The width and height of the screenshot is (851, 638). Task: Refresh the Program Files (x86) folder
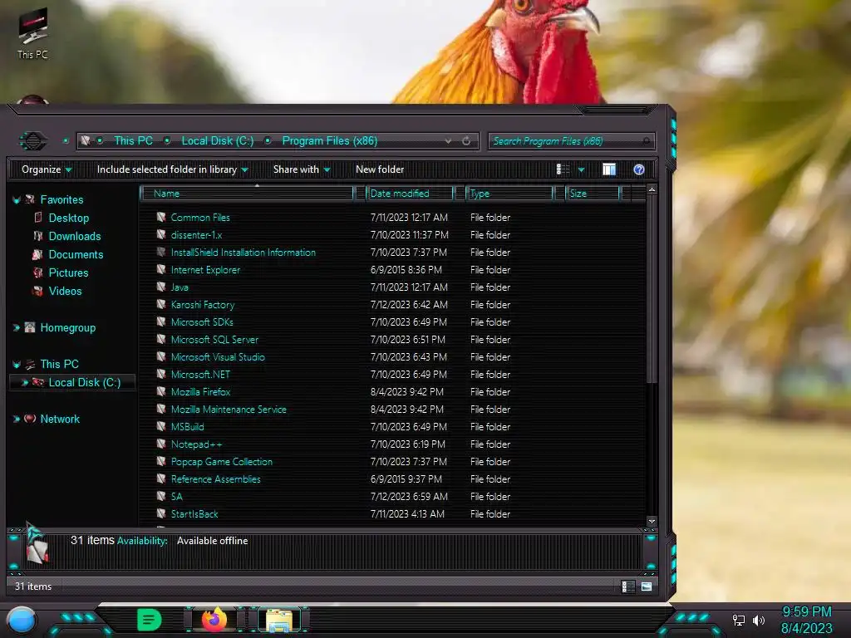[466, 141]
